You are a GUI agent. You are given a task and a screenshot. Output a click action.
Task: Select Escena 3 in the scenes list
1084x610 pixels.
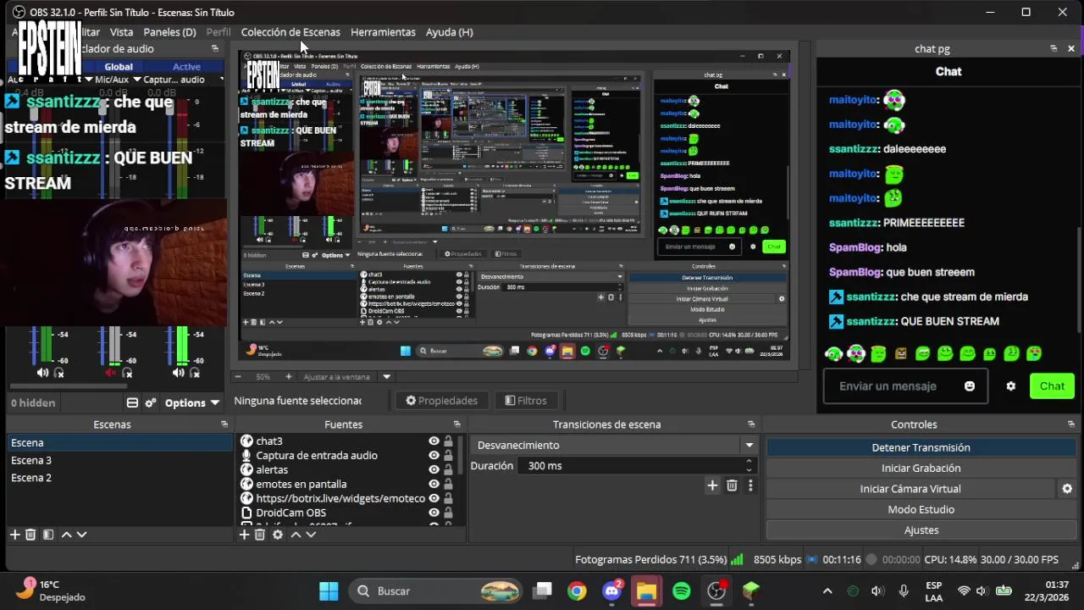120,460
